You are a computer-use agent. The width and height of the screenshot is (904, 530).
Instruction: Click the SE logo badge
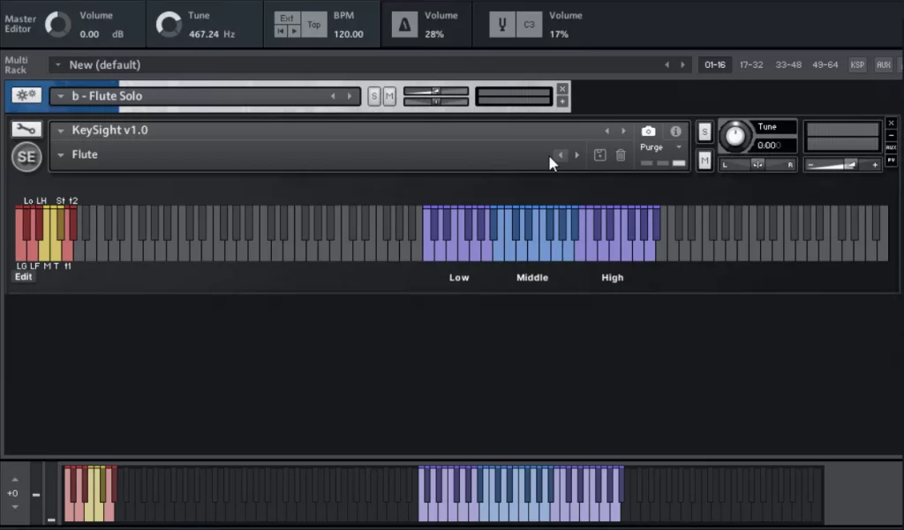(x=26, y=157)
